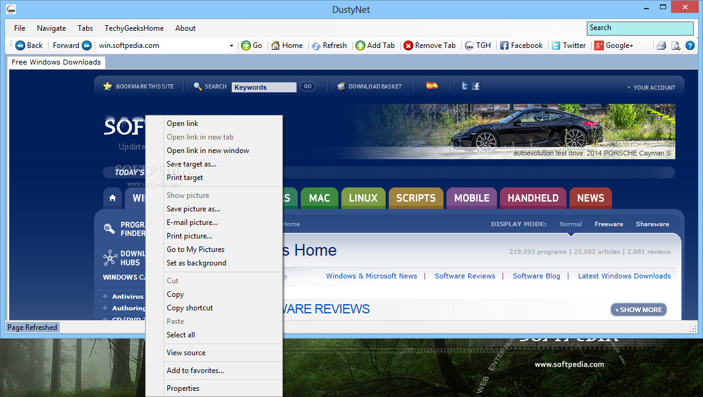Switch display mode to Freeware
The image size is (703, 397).
pyautogui.click(x=609, y=224)
